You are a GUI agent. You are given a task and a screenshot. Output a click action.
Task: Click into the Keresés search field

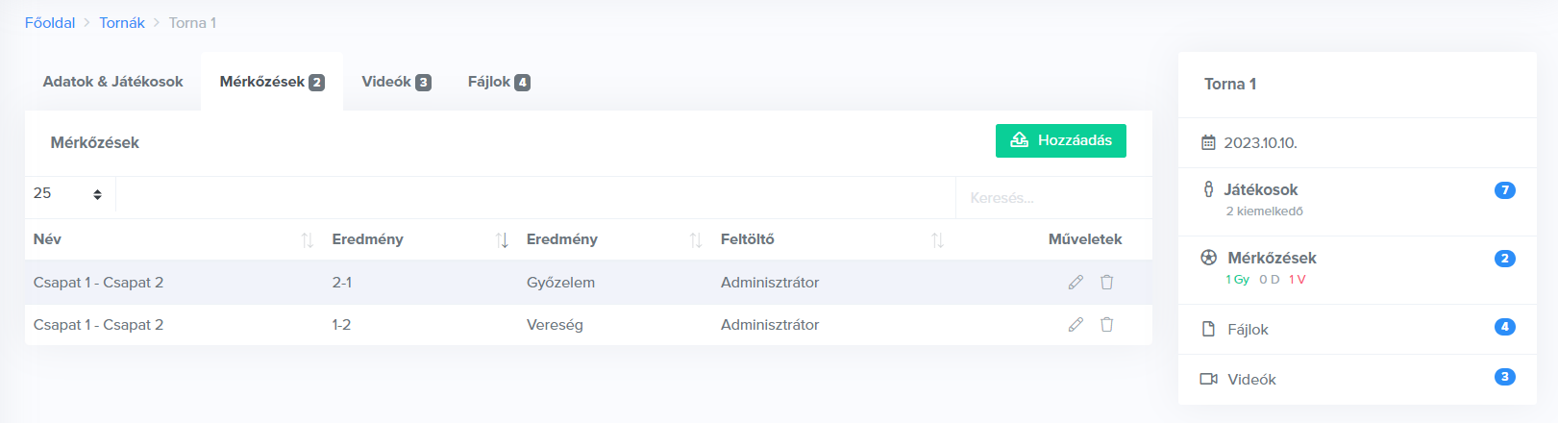click(x=1052, y=198)
